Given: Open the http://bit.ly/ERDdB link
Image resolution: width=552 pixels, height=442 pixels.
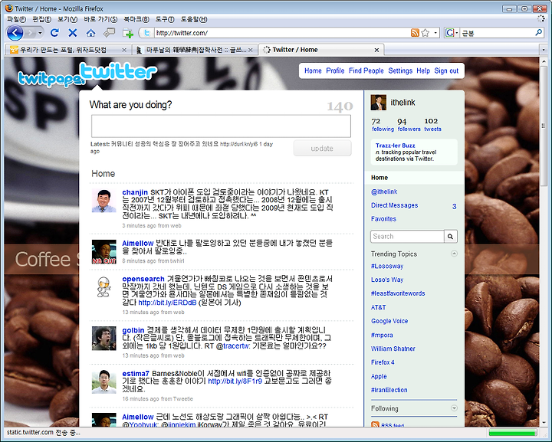Looking at the screenshot, I should (x=167, y=303).
